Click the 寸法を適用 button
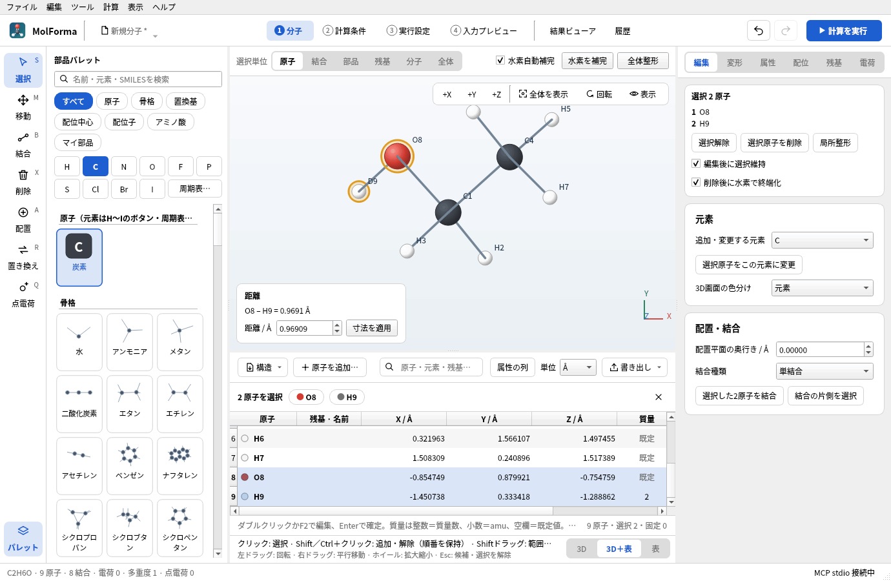 tap(372, 328)
